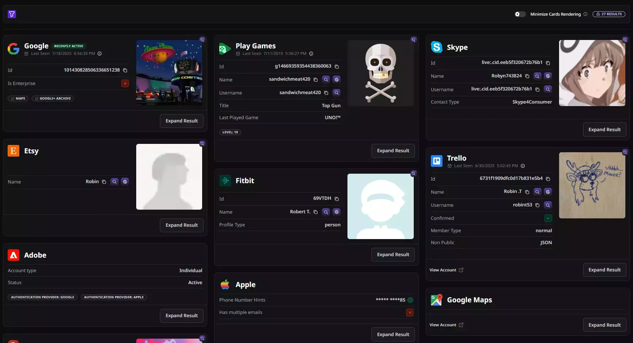The image size is (633, 343).
Task: Copy Skype name Robyn743824
Action: click(x=527, y=76)
